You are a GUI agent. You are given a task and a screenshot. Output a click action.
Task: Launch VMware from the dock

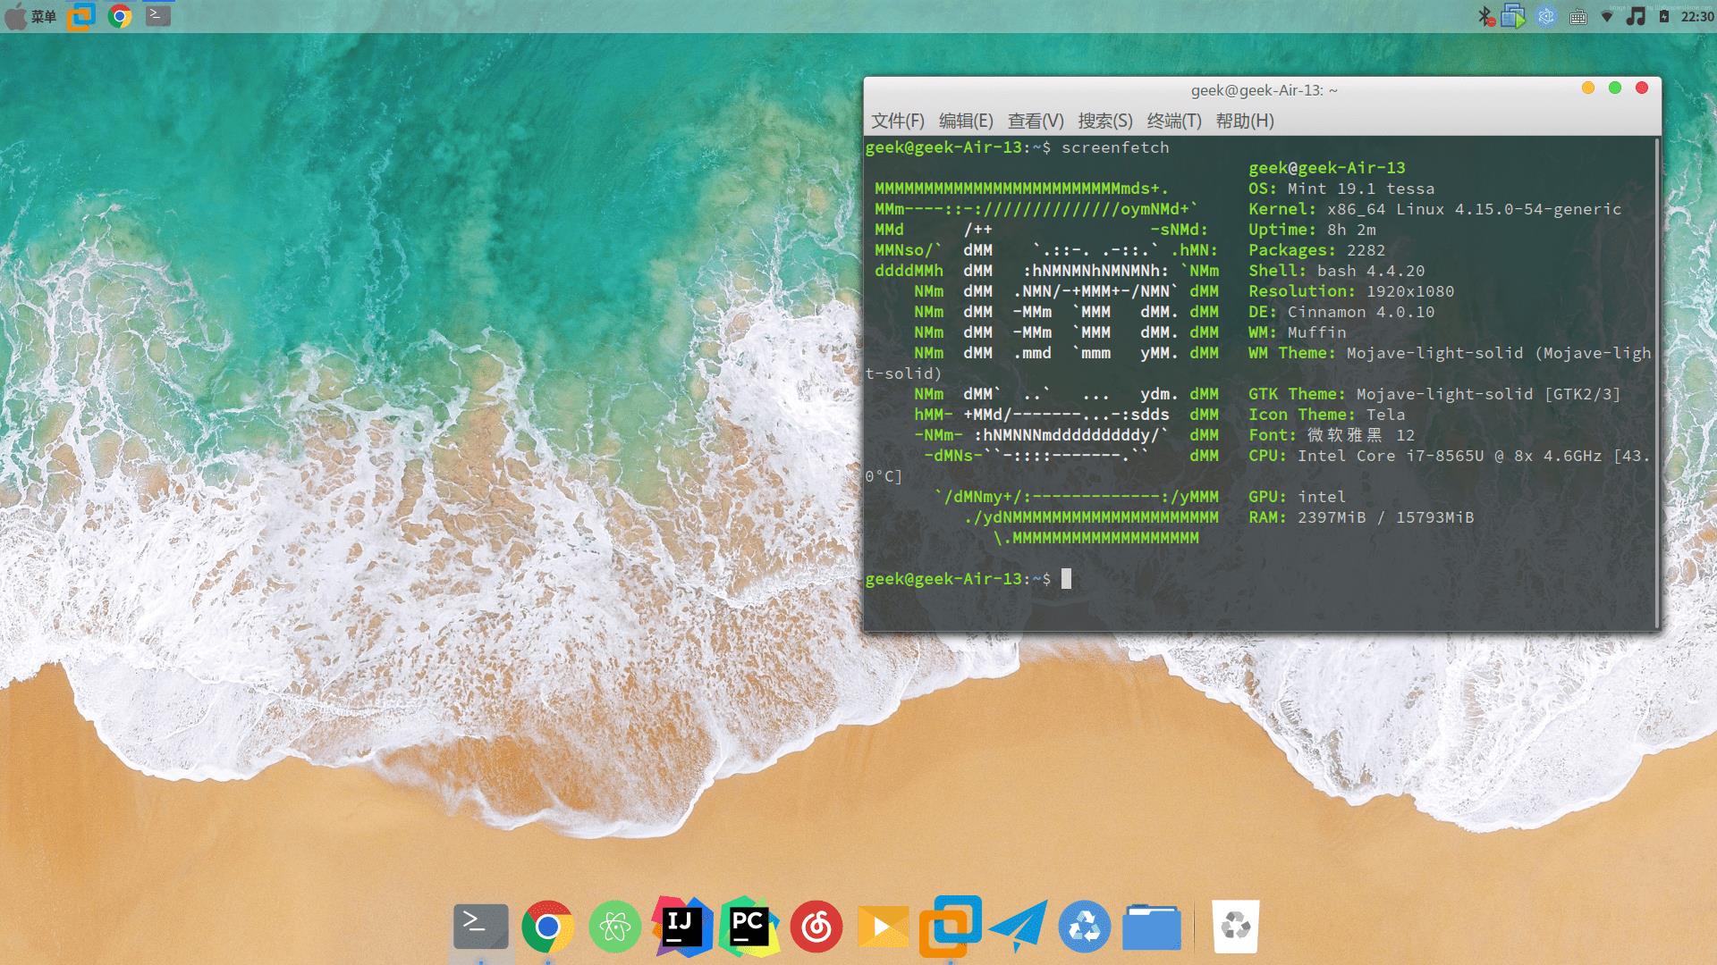pos(951,927)
